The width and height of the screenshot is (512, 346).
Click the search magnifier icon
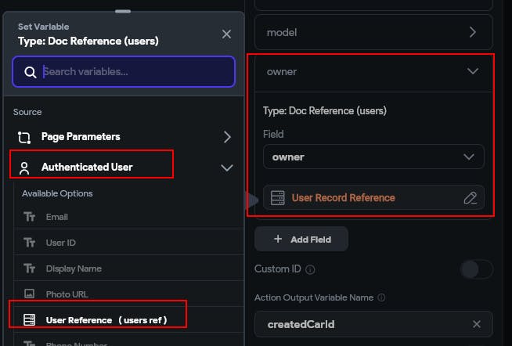coord(31,72)
